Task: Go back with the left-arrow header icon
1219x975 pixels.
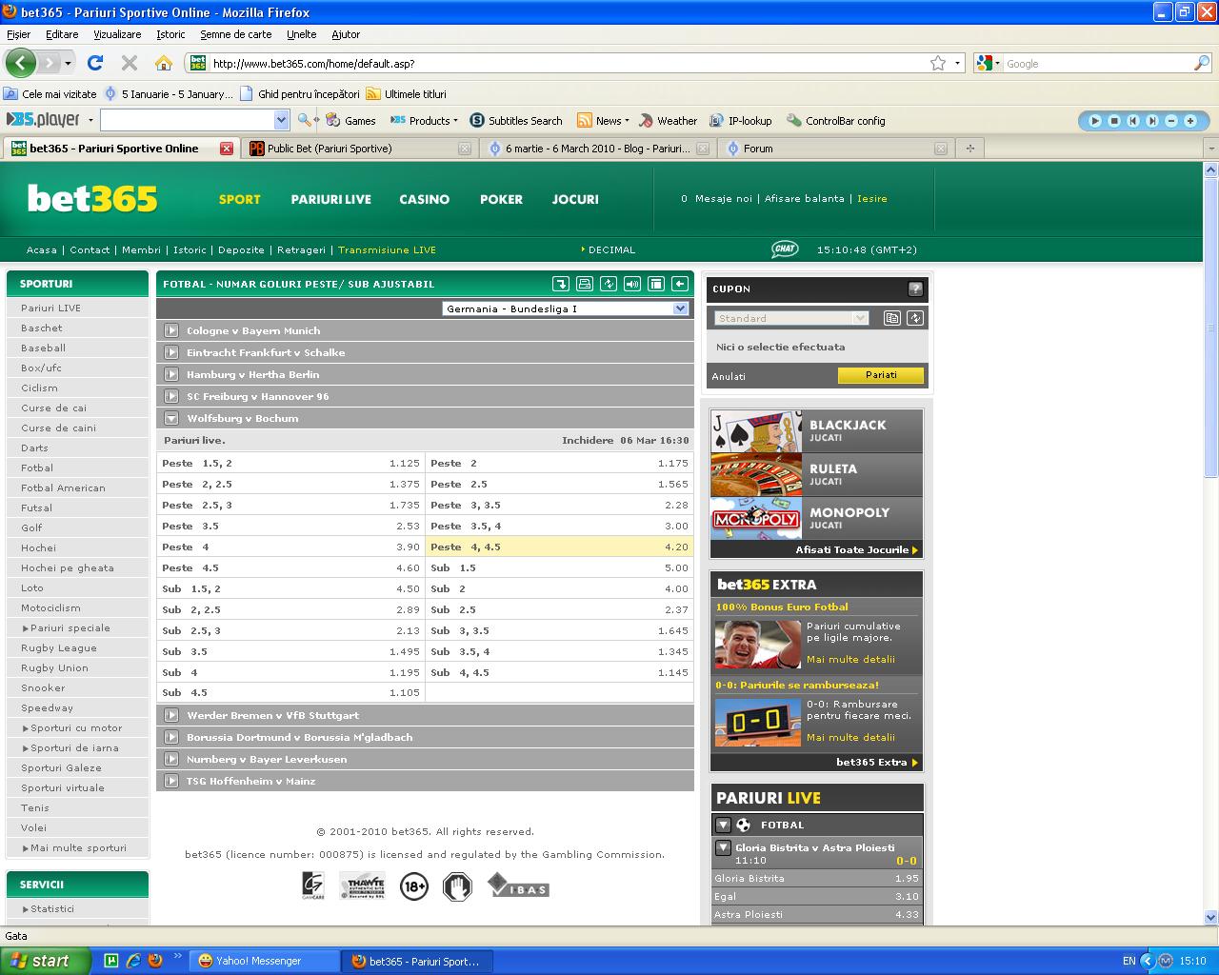Action: click(680, 284)
